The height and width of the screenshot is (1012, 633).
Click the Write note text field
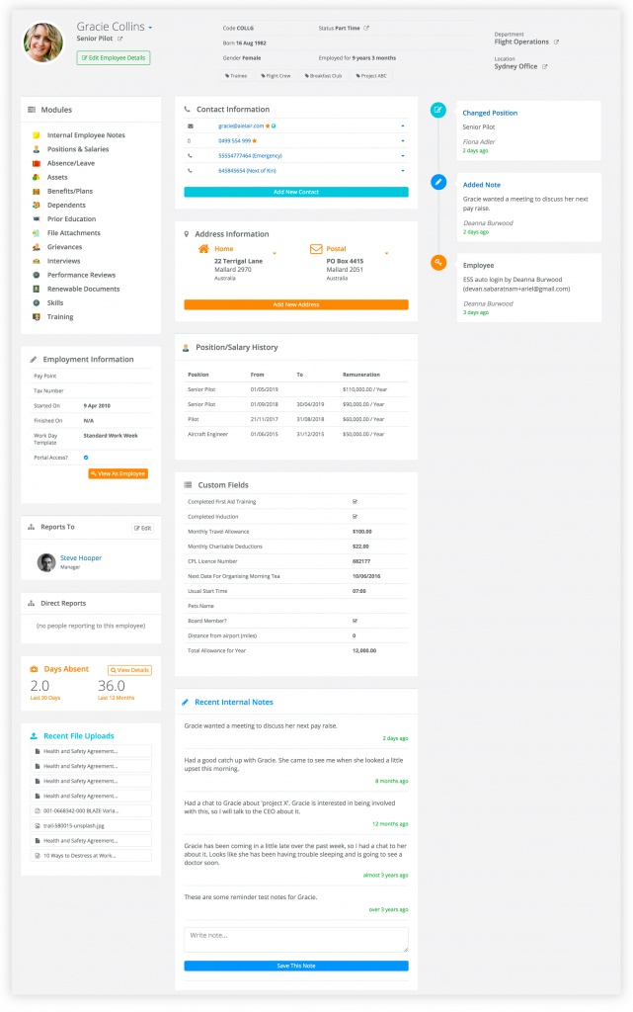click(x=296, y=940)
